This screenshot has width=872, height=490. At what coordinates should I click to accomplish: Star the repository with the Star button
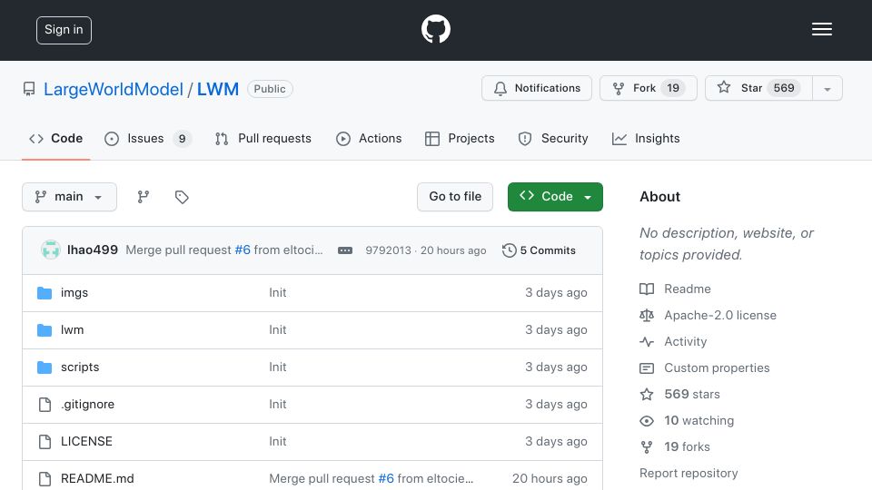click(758, 88)
